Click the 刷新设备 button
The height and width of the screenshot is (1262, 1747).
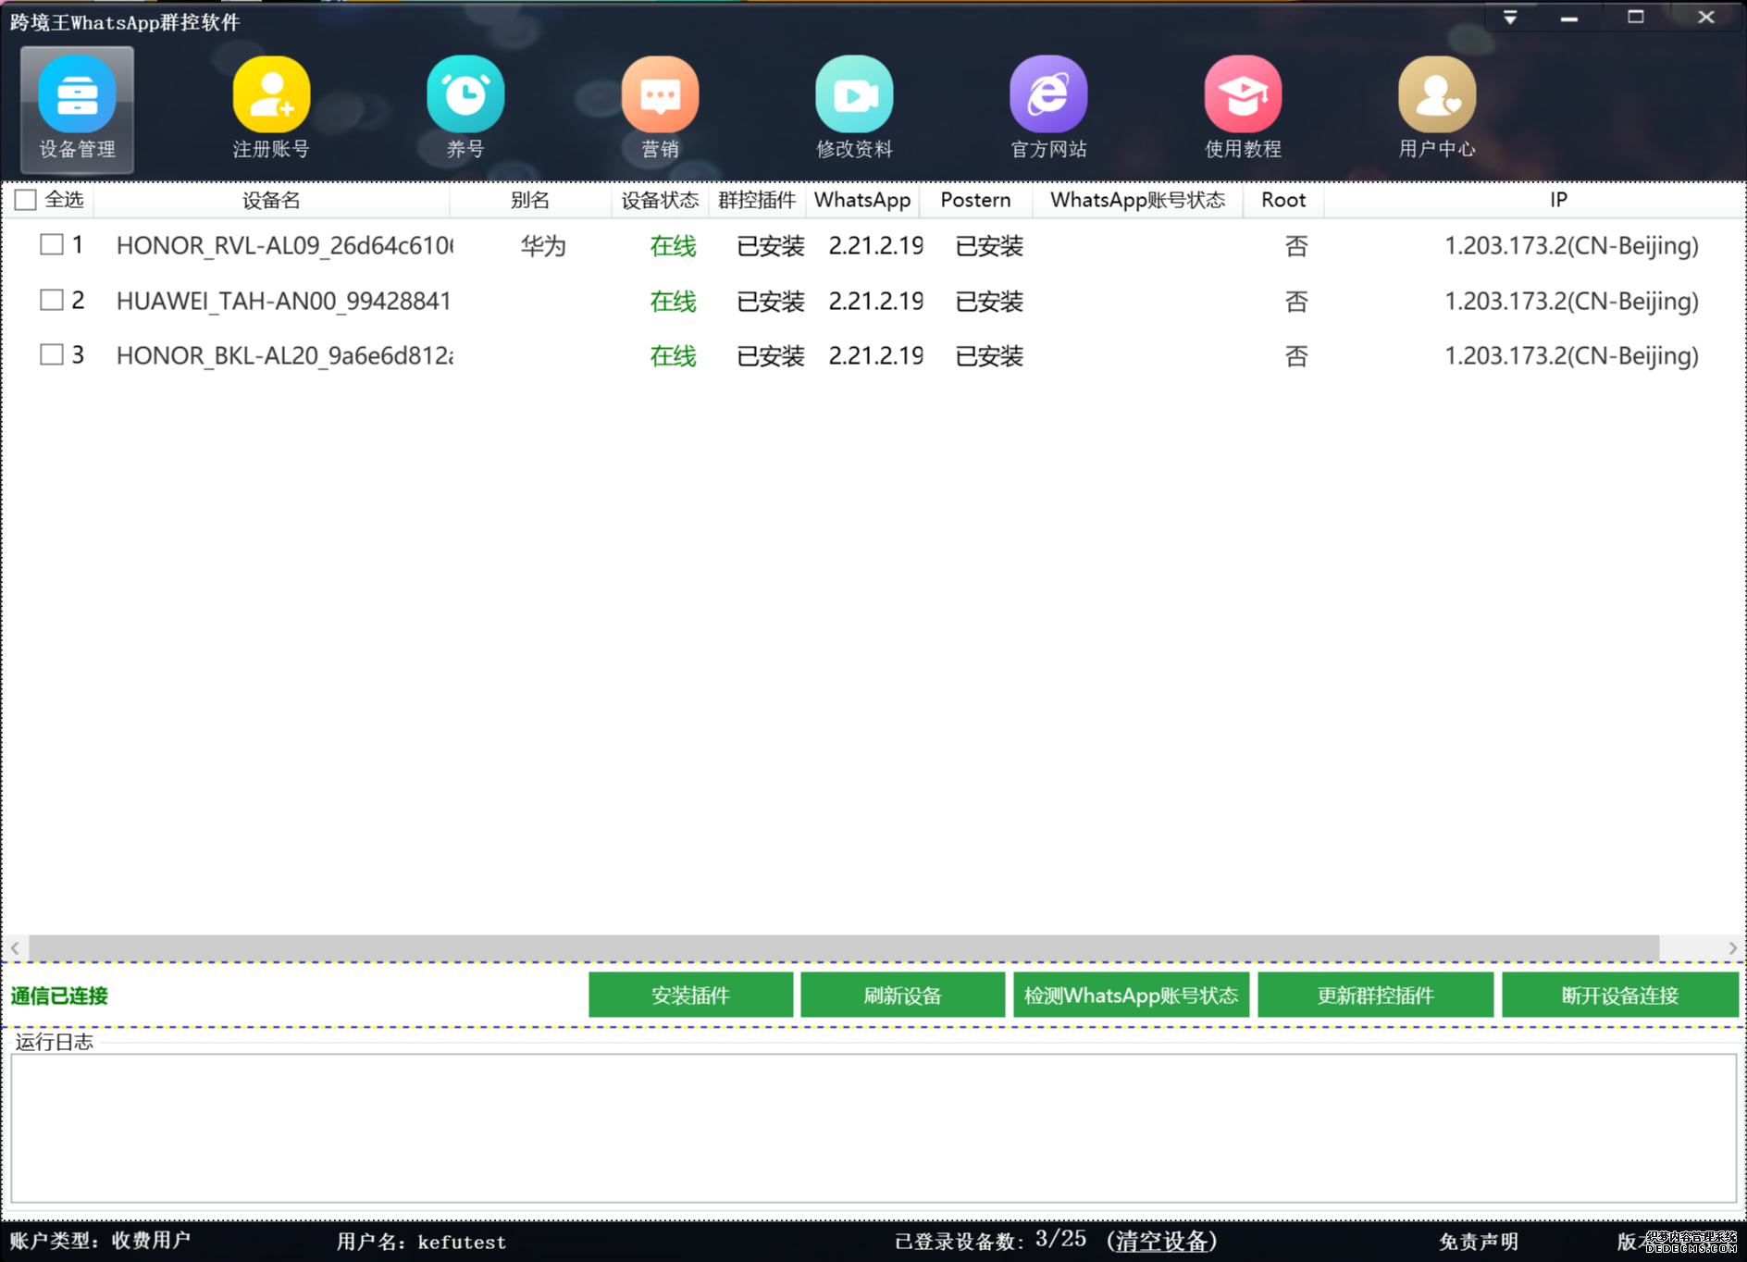[x=902, y=995]
